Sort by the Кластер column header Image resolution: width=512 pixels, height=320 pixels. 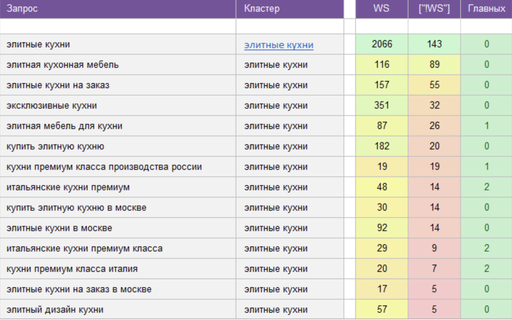point(290,9)
